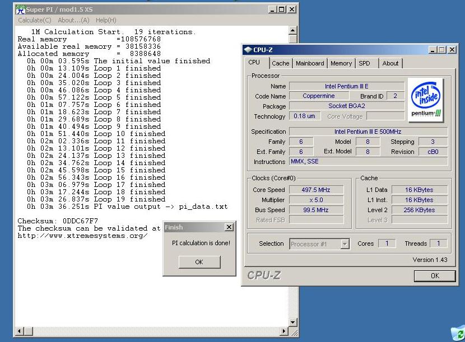Close the CPU-Z window
465x342 pixels.
[452, 50]
